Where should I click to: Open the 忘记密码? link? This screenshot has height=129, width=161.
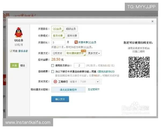[x=94, y=89]
